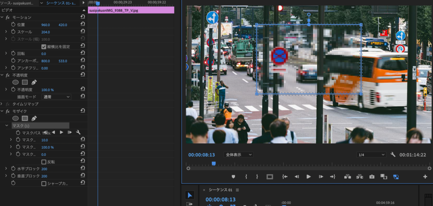Select the arrow Selection tool
433x206 pixels.
point(190,195)
